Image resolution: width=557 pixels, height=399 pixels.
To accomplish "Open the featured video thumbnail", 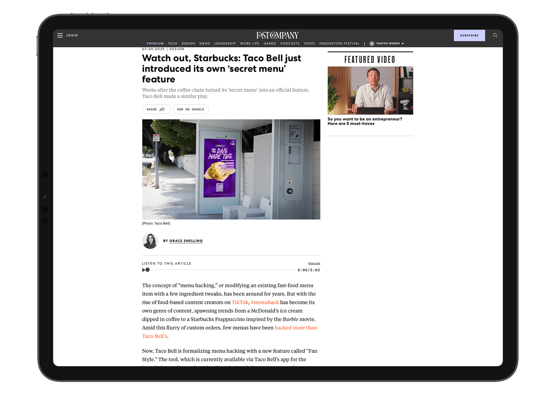I will (370, 90).
